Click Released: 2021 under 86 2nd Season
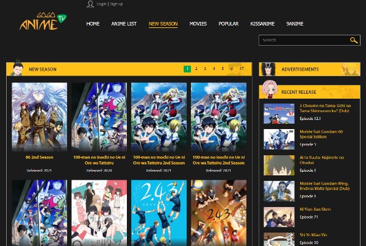 [x=39, y=170]
